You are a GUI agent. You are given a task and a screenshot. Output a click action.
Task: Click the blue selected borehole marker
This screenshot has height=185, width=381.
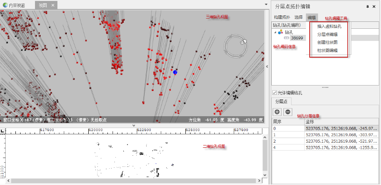(x=175, y=72)
